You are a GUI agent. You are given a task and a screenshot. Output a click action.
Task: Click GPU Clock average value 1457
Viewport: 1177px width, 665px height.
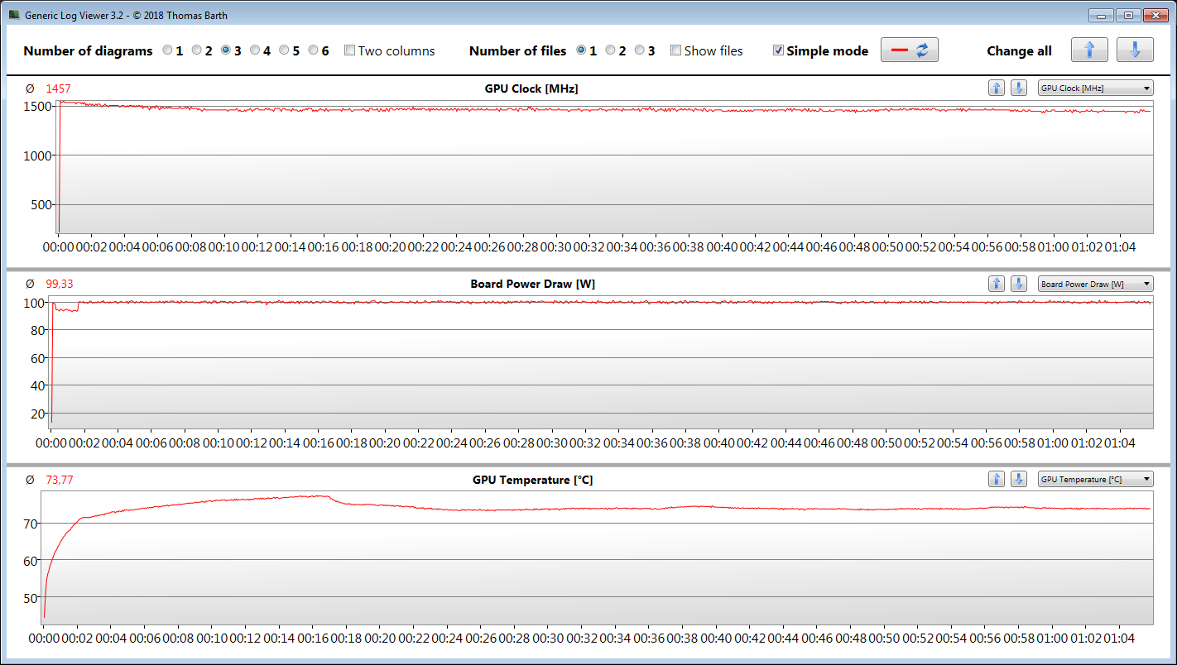[59, 89]
